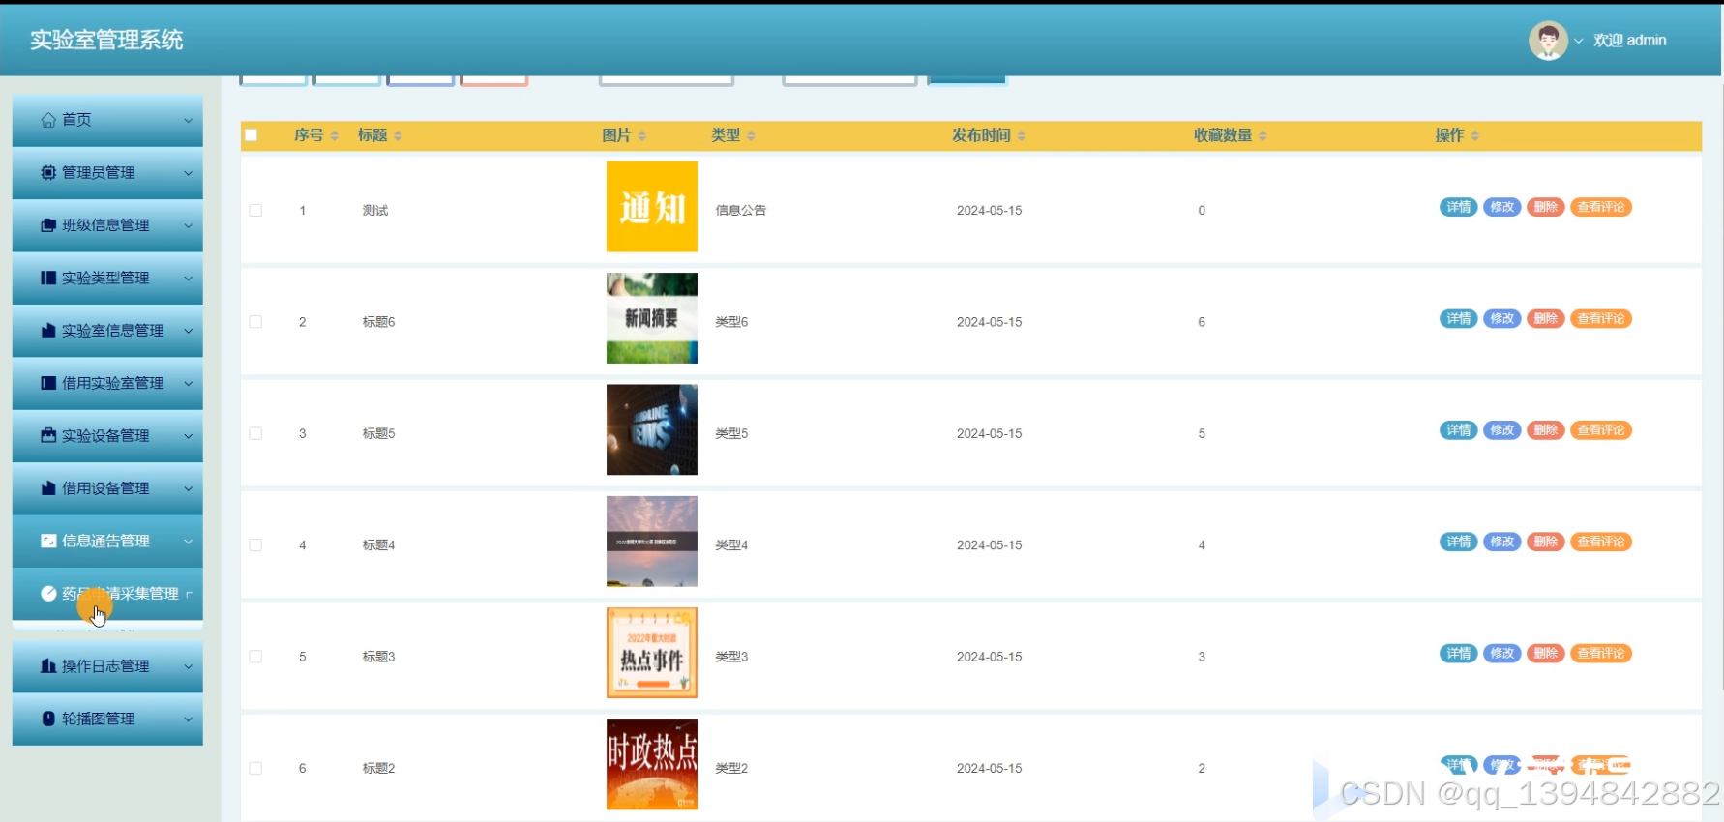Click 查看评论 button for row 标题4
The height and width of the screenshot is (822, 1724).
[1601, 542]
